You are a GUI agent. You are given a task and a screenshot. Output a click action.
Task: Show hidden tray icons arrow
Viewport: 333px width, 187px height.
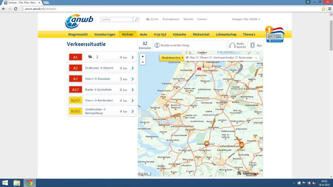(x=294, y=183)
